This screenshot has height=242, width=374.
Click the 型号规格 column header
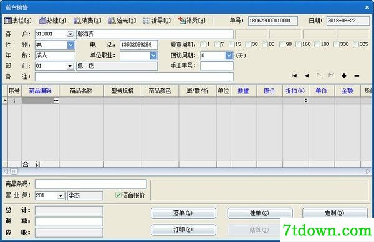tap(122, 91)
